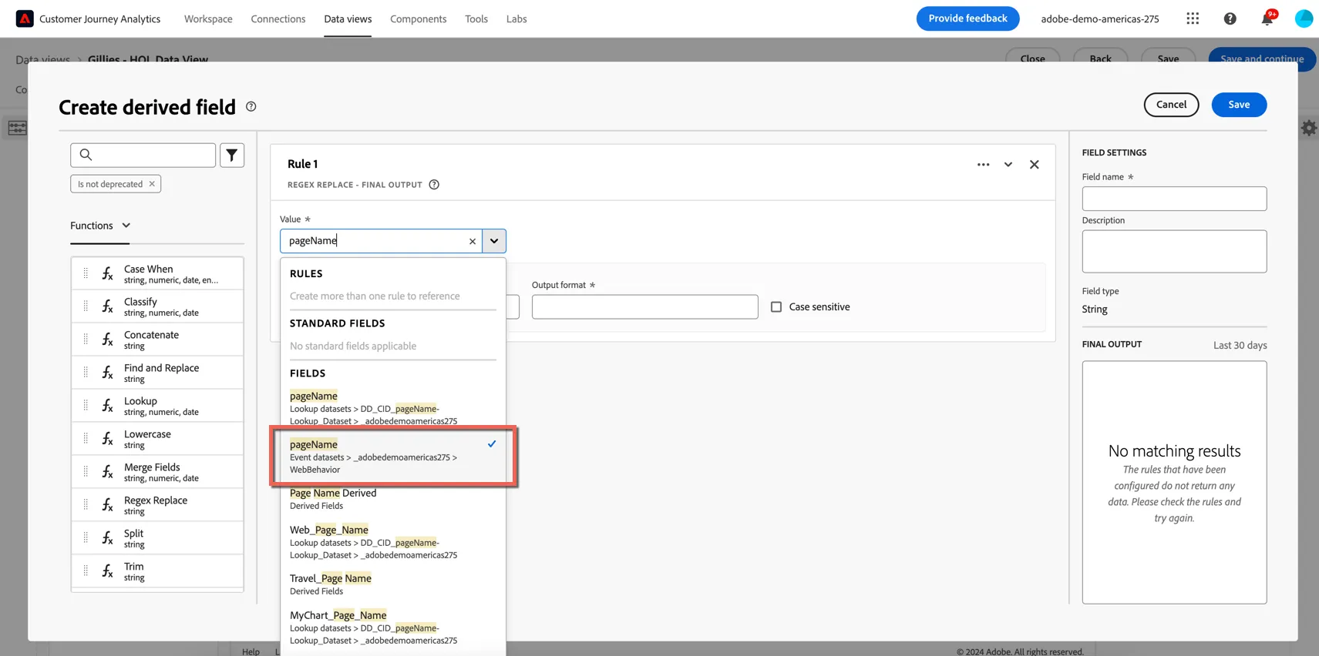The height and width of the screenshot is (656, 1319).
Task: Select the MyChart_Page_Name field option
Action: coord(393,628)
